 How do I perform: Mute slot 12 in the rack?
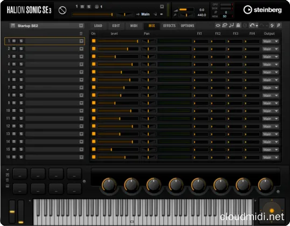point(14,126)
